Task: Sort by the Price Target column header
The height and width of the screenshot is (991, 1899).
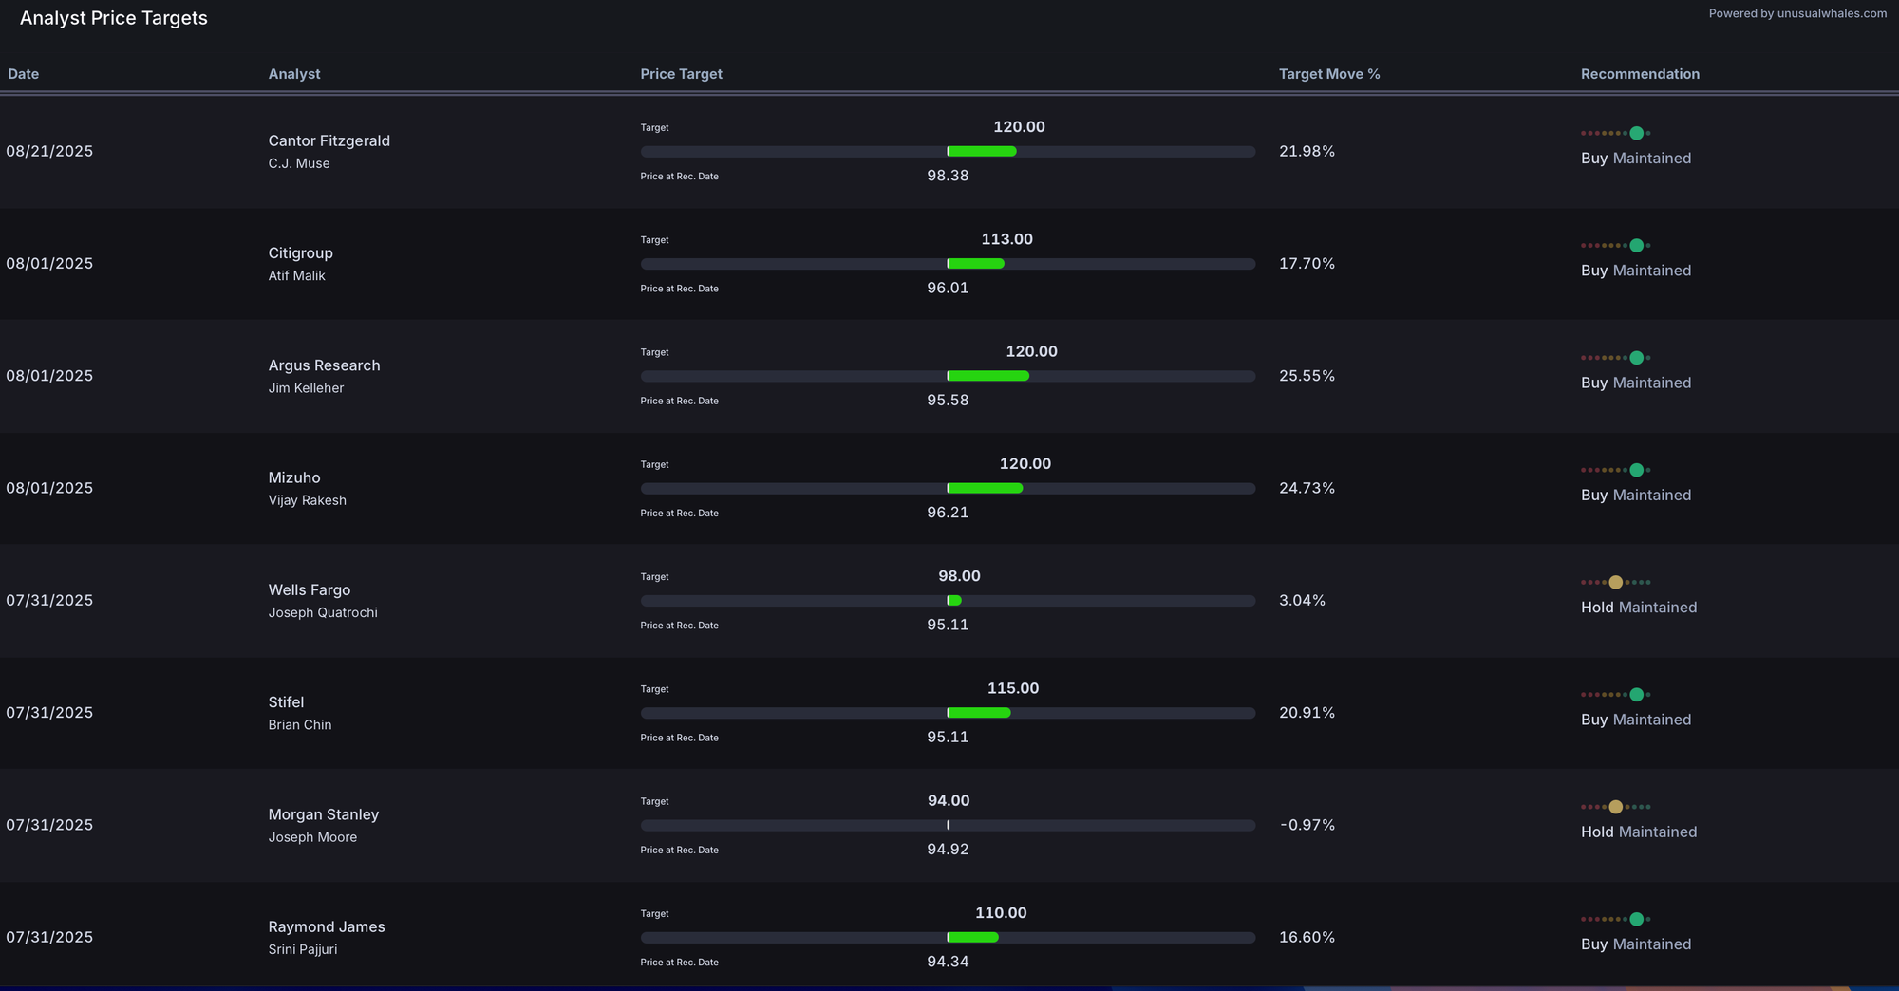Action: click(681, 74)
